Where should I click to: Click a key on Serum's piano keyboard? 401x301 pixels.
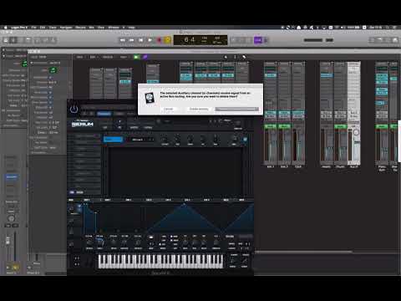coord(160,262)
